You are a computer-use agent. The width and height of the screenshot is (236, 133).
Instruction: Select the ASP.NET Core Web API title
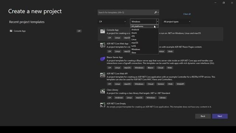click(x=117, y=74)
